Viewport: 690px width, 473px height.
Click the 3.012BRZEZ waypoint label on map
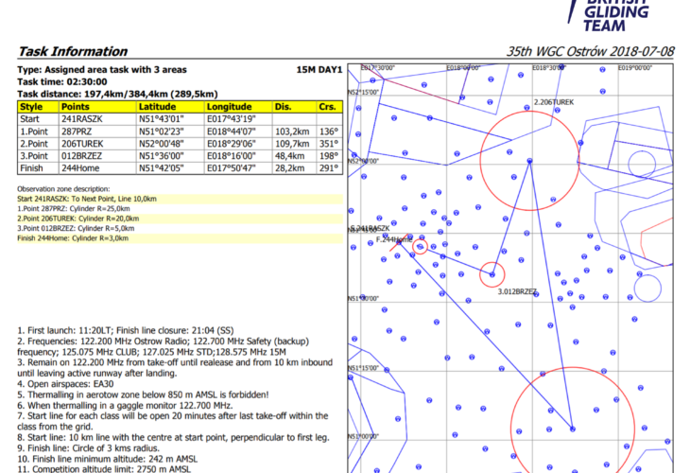[517, 291]
